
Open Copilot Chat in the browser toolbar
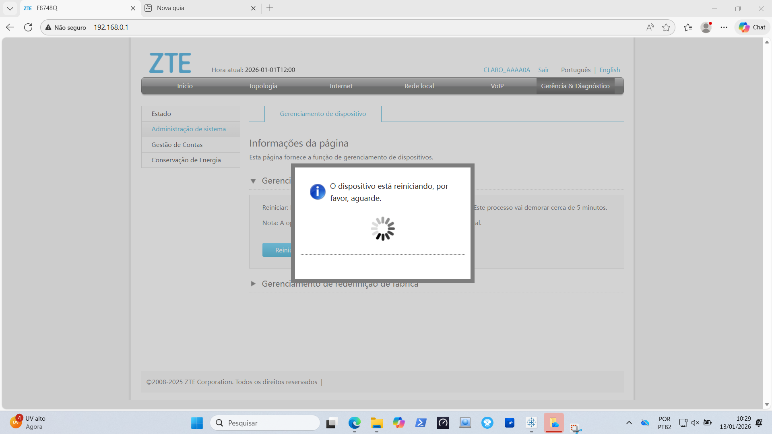tap(751, 27)
